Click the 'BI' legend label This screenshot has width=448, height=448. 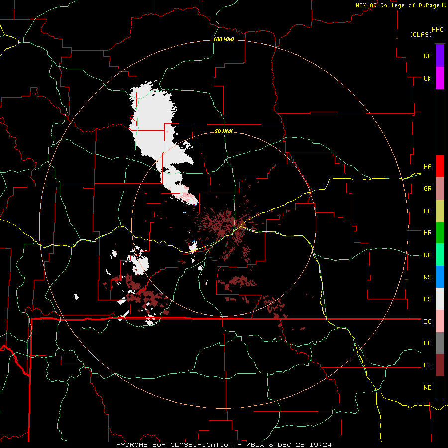[427, 365]
